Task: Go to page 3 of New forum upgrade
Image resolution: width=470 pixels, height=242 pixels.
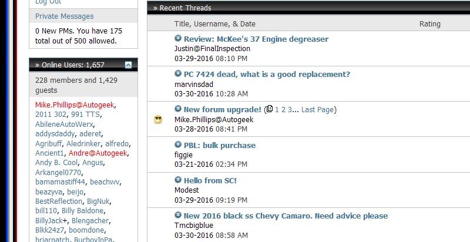Action: (290, 110)
